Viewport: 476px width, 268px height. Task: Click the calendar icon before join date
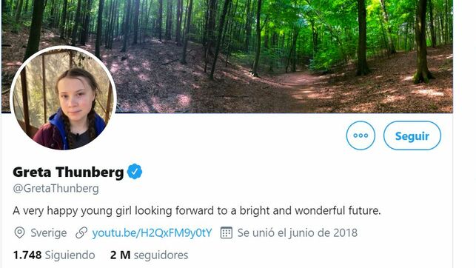pos(227,232)
